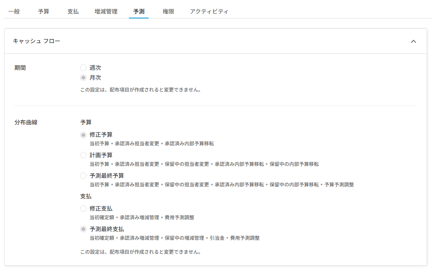Image resolution: width=432 pixels, height=273 pixels.
Task: Select the 月次 period radio button
Action: coord(84,77)
